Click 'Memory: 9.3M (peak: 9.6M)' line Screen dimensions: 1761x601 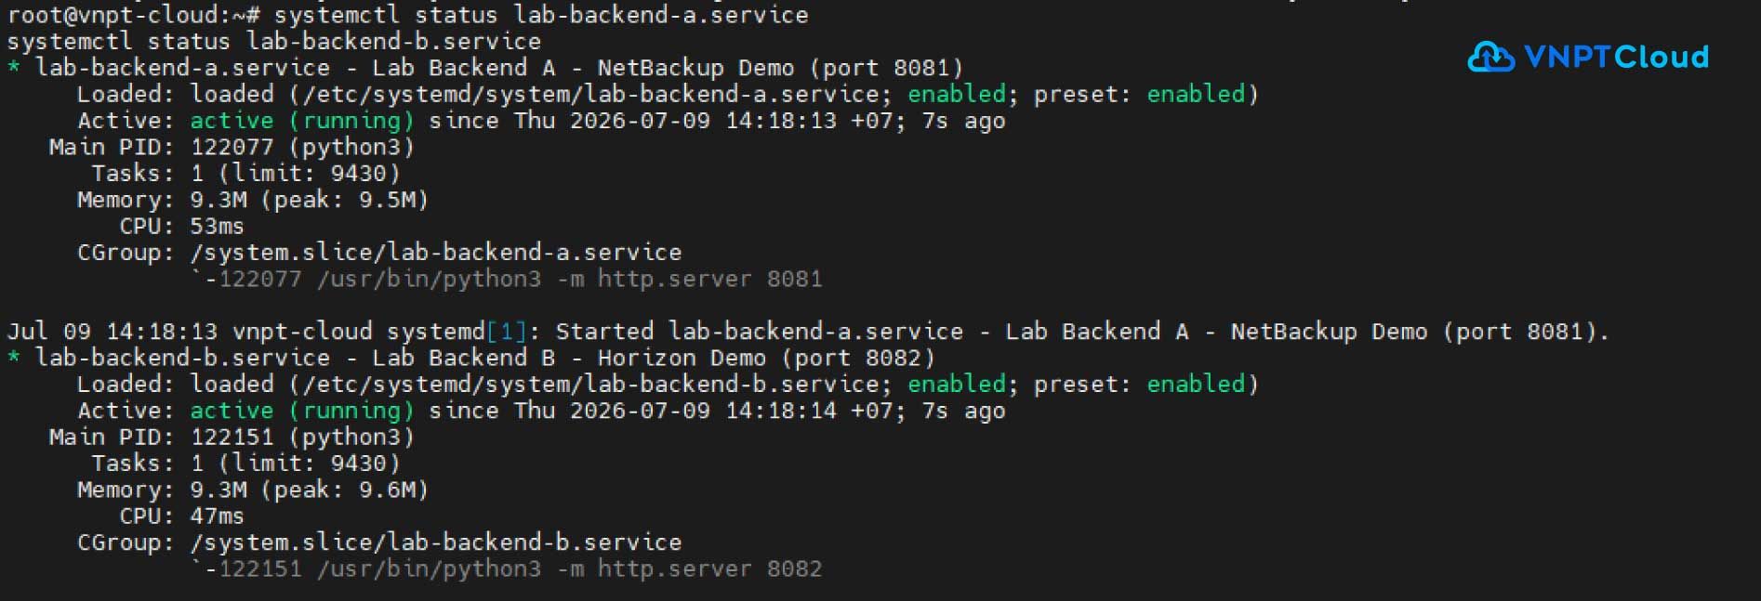253,490
